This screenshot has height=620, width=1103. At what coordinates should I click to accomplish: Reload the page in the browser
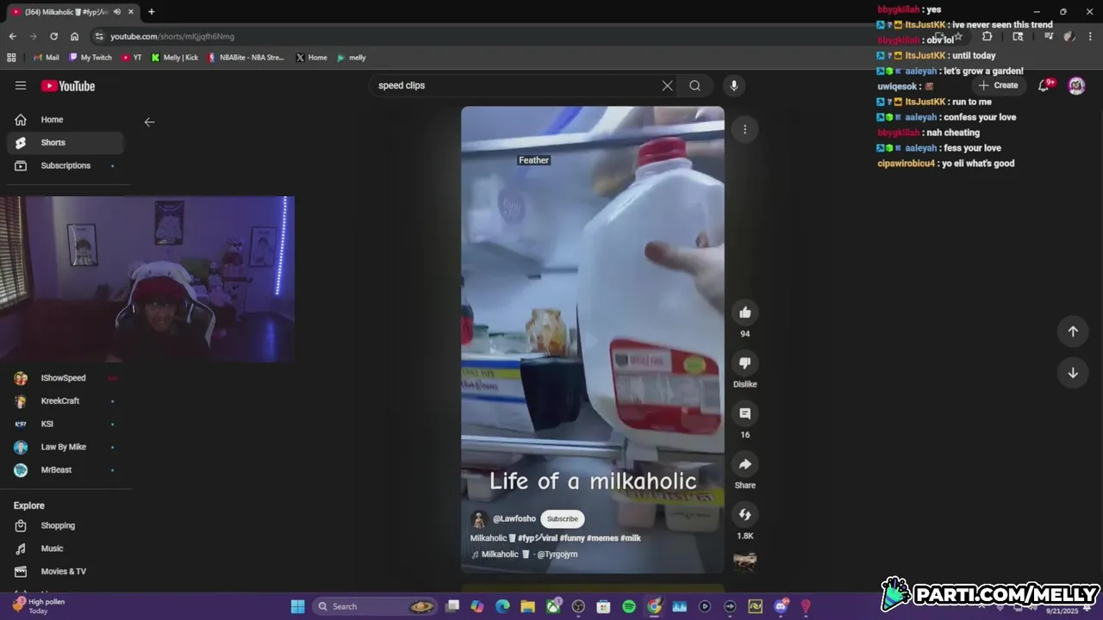pyautogui.click(x=53, y=36)
